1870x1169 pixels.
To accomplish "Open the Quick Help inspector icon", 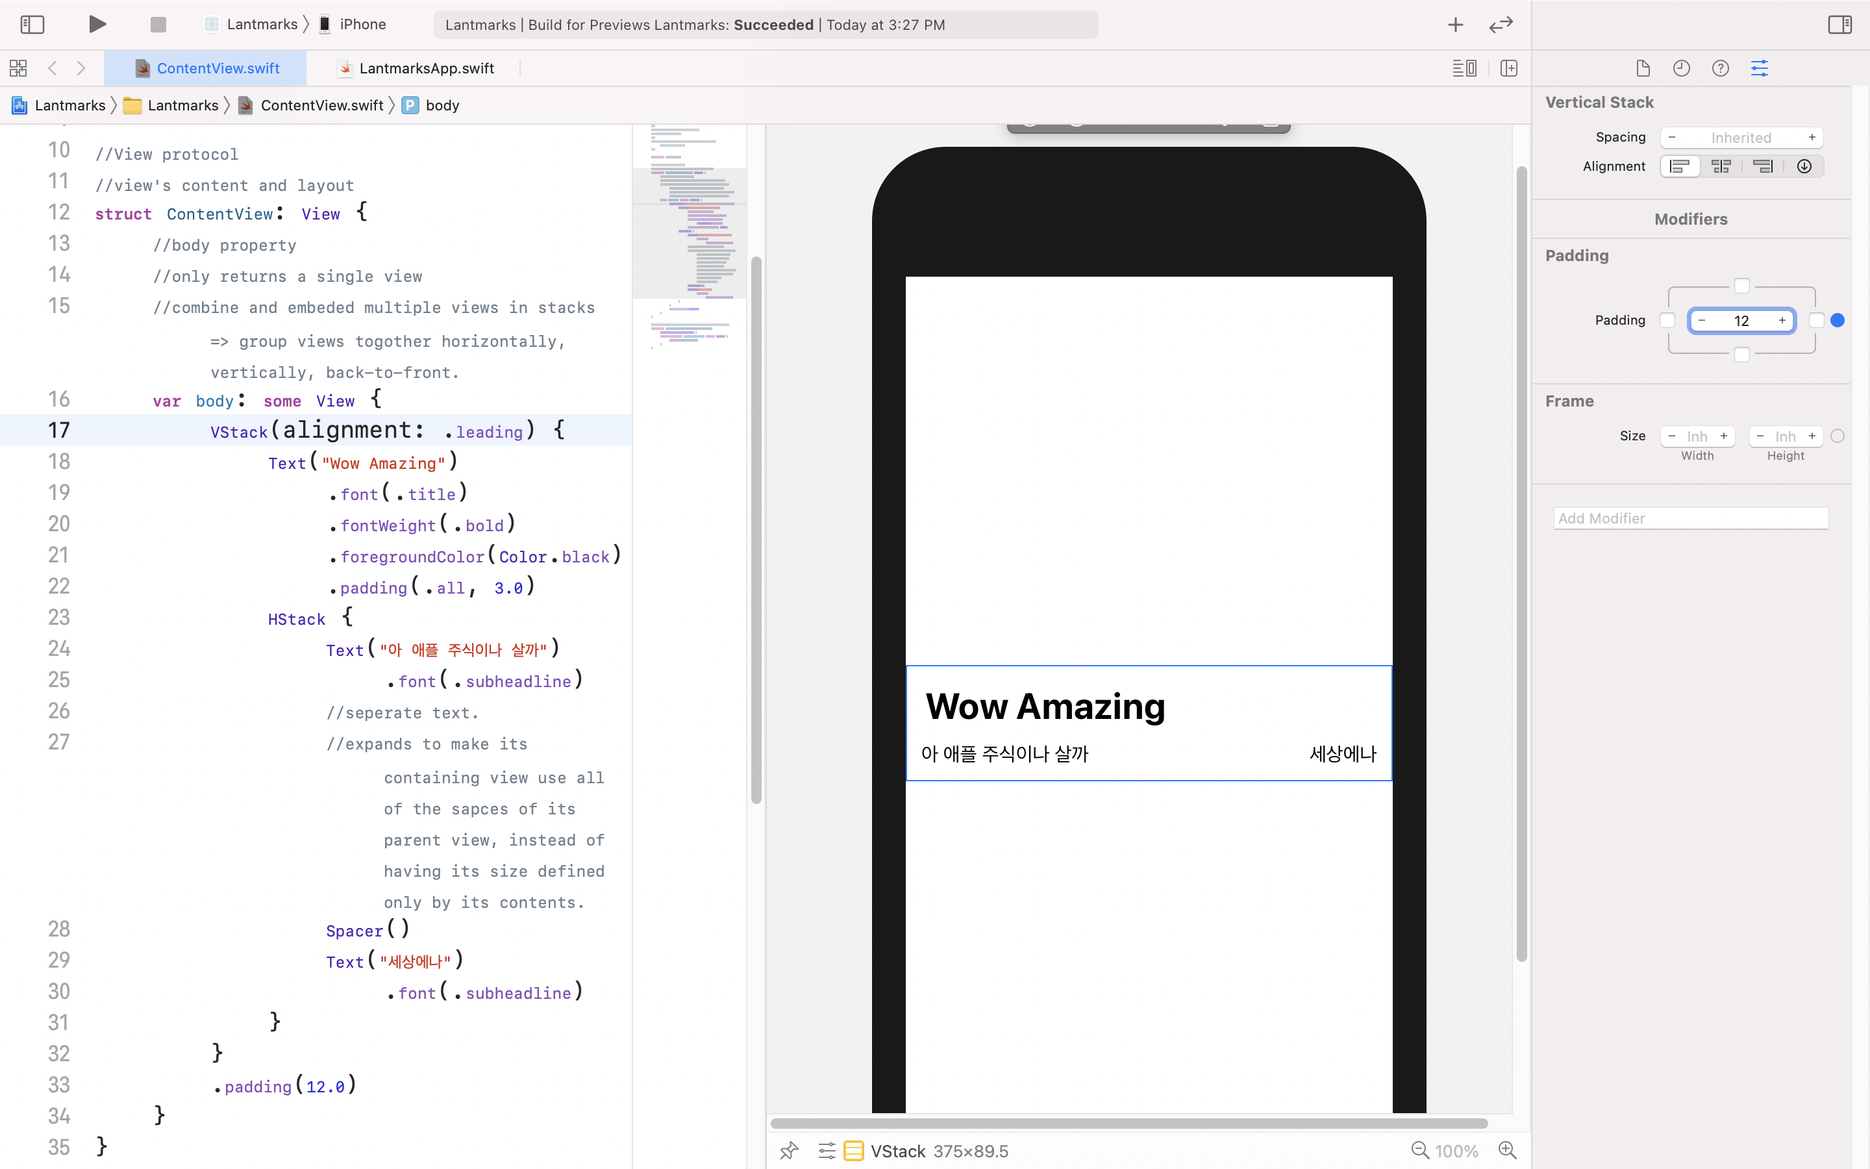I will tap(1720, 68).
